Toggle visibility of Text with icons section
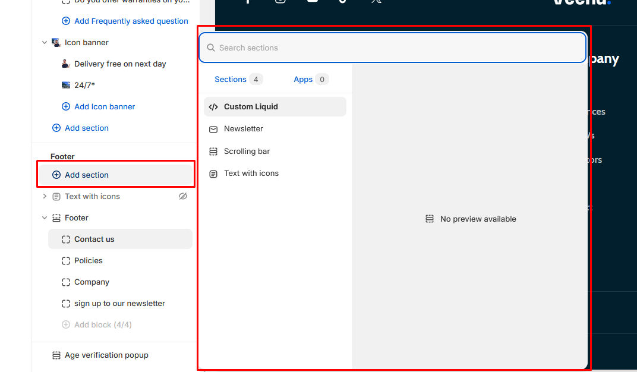 [183, 197]
